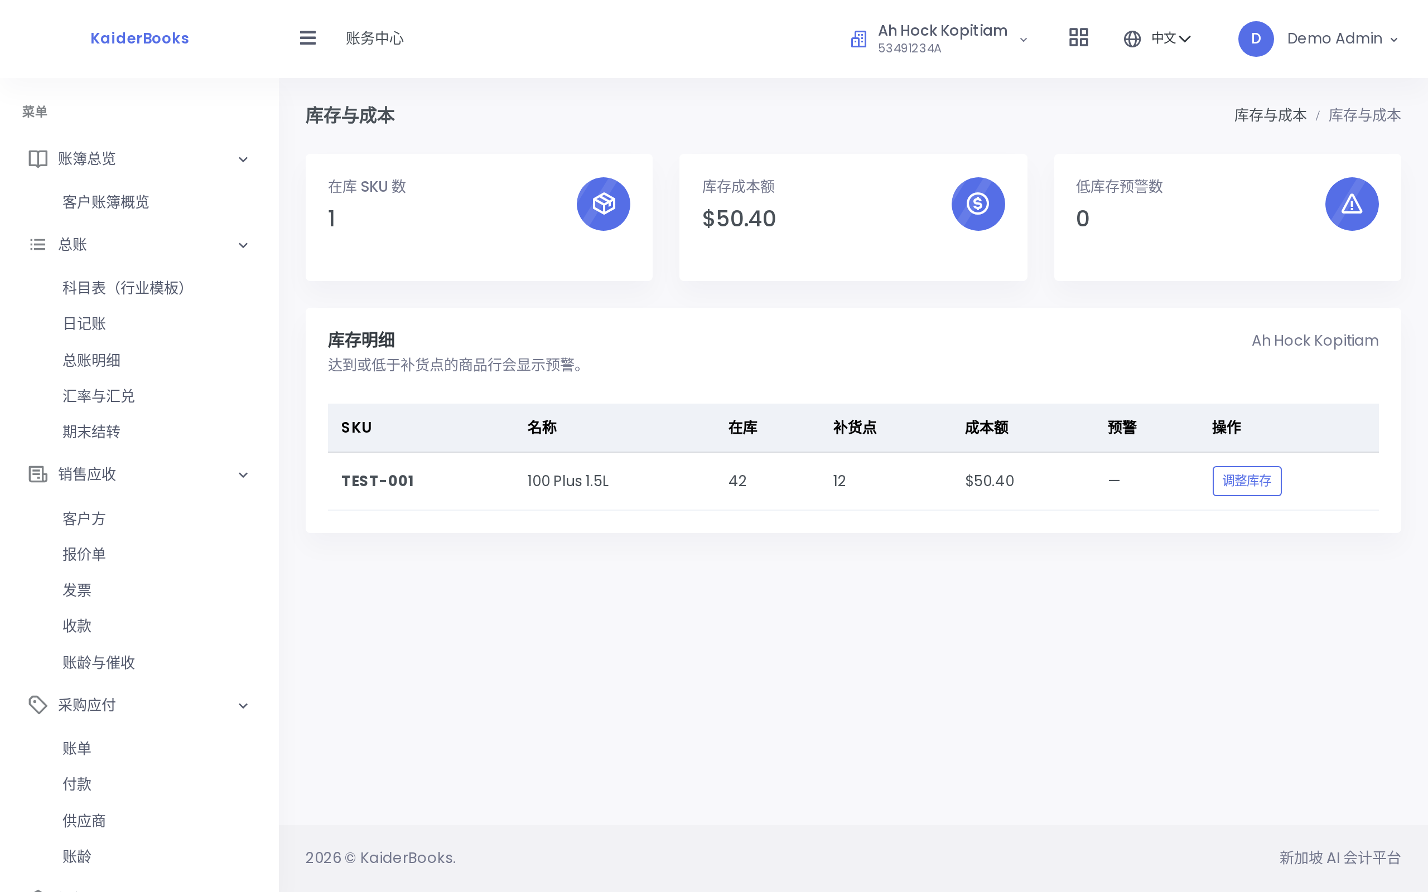
Task: Click the tag icon beside 采购应付
Action: 38,705
